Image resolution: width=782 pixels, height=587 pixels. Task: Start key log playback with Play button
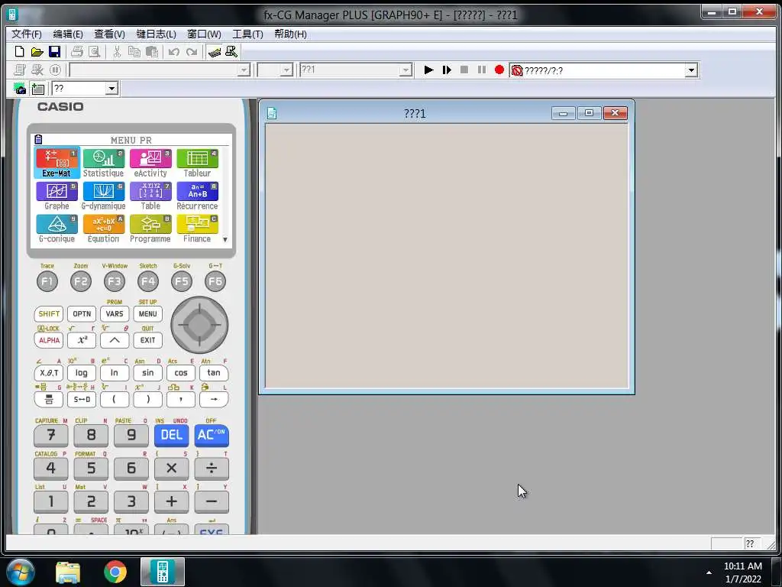(x=428, y=70)
